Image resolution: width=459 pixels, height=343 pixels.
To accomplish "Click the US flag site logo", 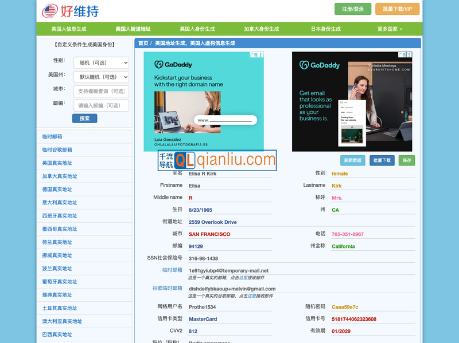I will tap(48, 9).
